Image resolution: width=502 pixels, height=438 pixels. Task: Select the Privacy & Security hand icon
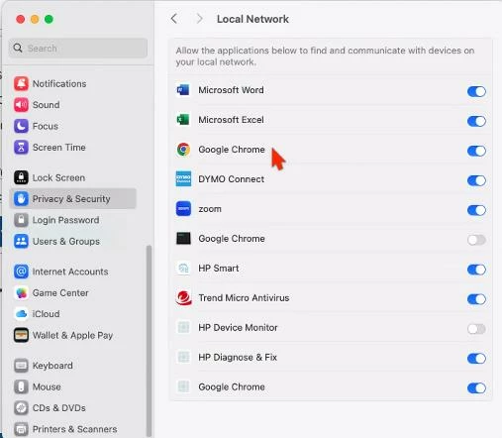click(x=21, y=198)
